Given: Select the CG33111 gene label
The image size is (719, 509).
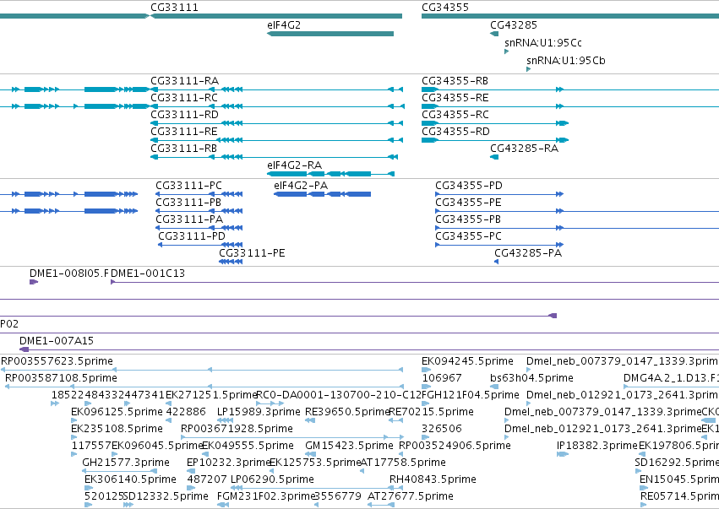Looking at the screenshot, I should coord(174,8).
